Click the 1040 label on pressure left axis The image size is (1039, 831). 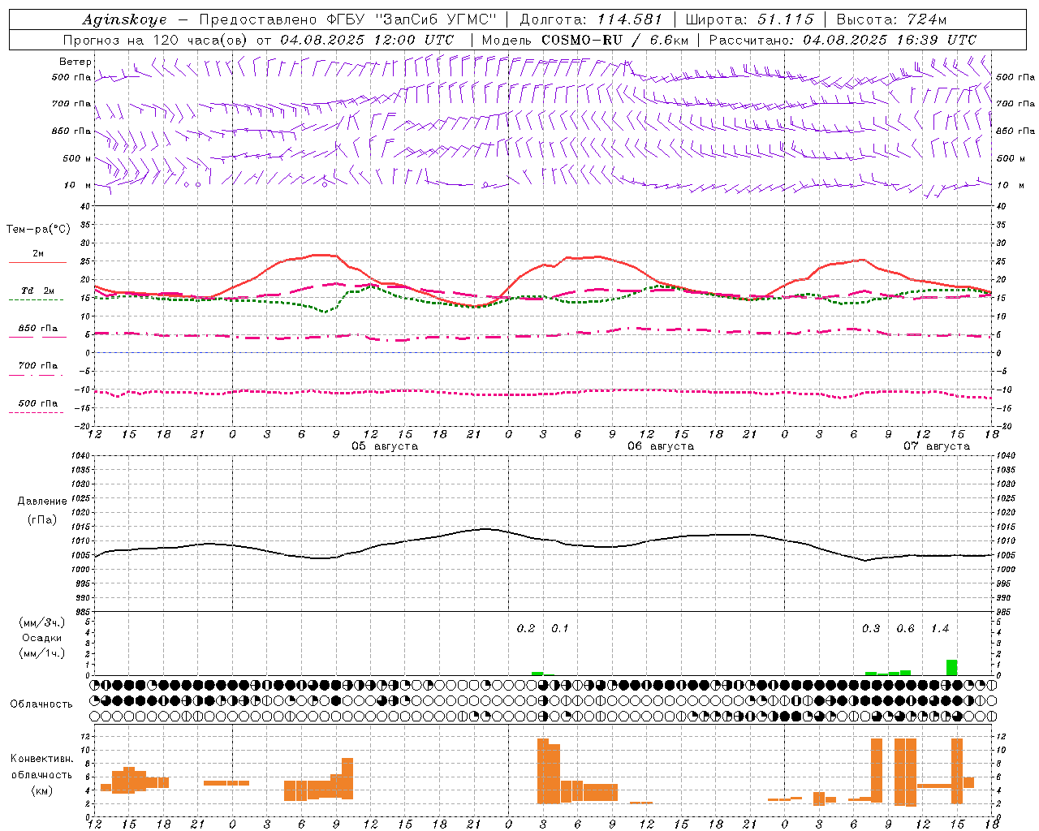point(79,455)
